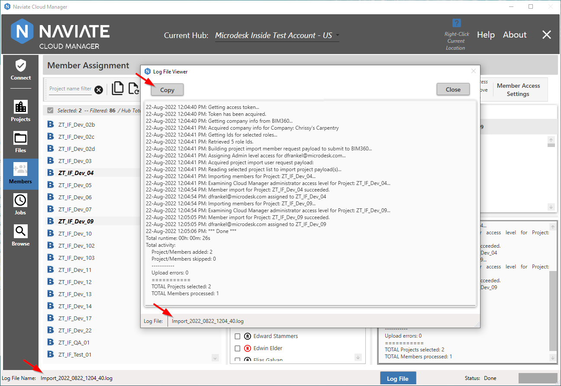The image size is (561, 386).
Task: Check the Edward Stammers checkbox
Action: pos(237,336)
